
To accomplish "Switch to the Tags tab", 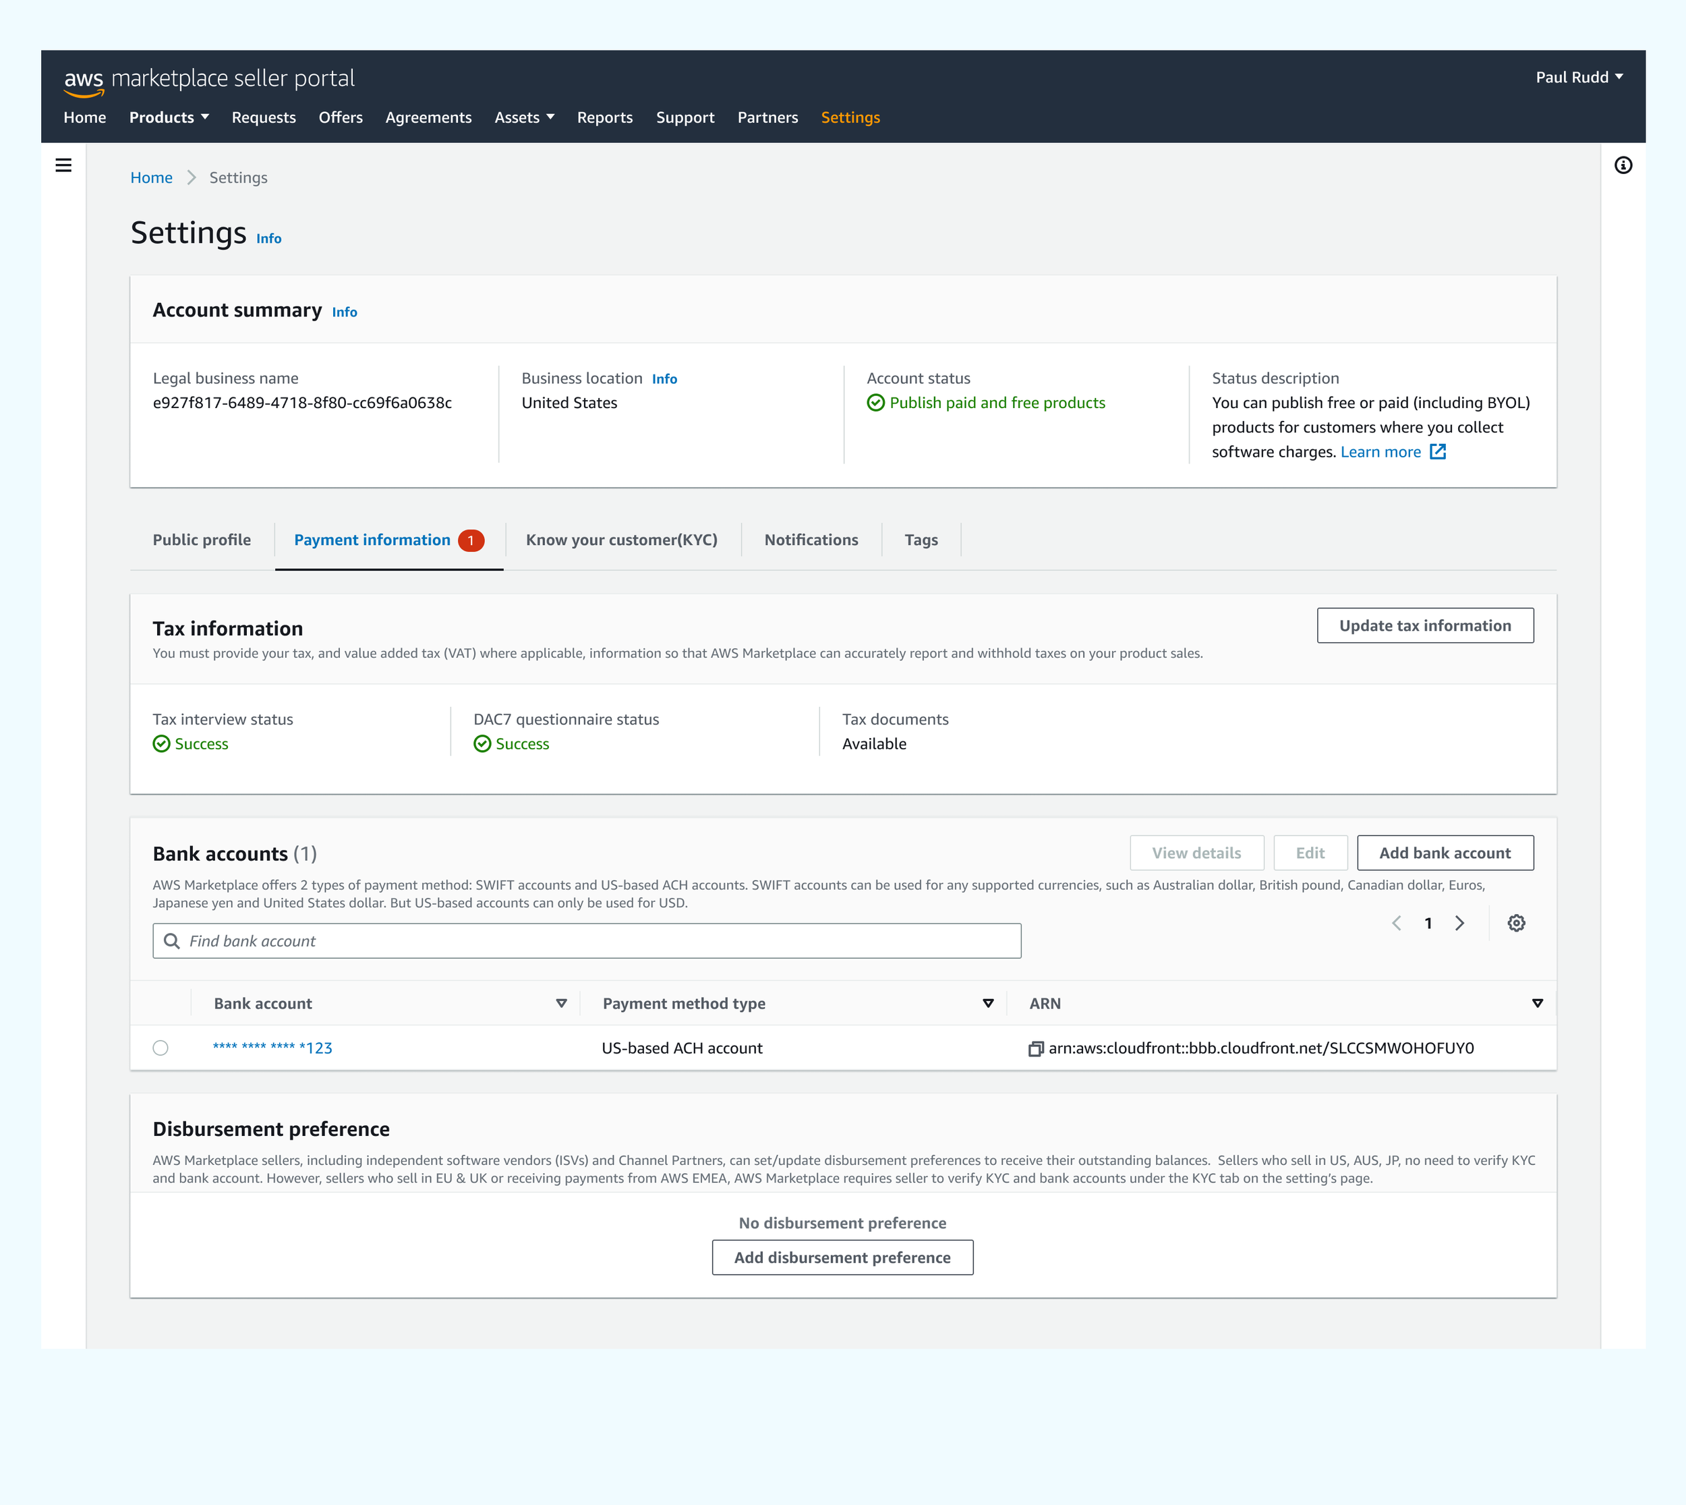I will click(921, 540).
